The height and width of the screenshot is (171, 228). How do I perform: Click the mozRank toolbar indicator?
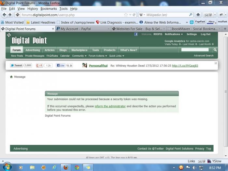point(222,22)
